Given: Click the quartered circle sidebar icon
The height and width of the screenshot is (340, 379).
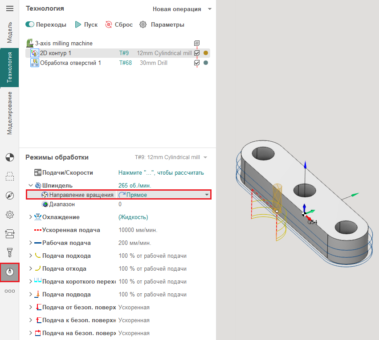Looking at the screenshot, I should pos(9,157).
